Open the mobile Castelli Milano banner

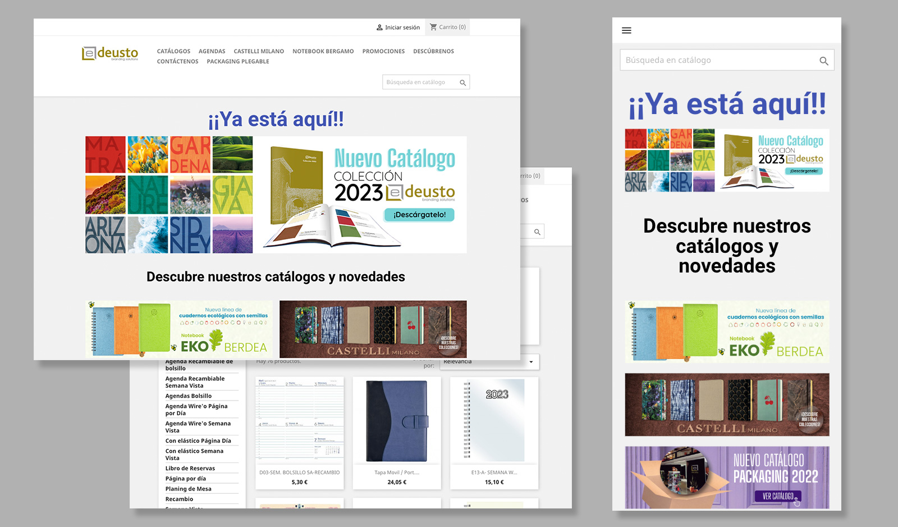point(727,405)
